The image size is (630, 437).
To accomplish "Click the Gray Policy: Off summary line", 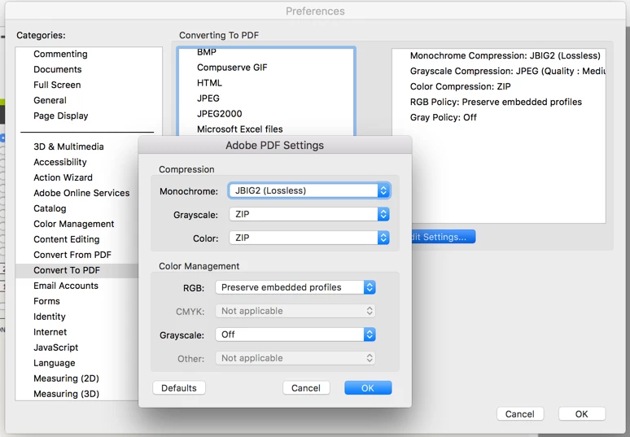I will [x=443, y=118].
